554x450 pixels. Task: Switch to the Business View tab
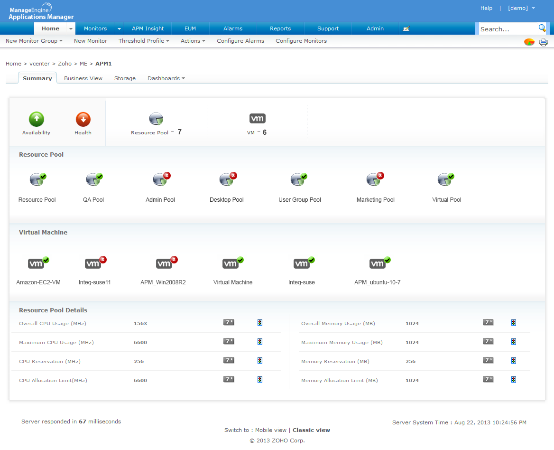[83, 78]
